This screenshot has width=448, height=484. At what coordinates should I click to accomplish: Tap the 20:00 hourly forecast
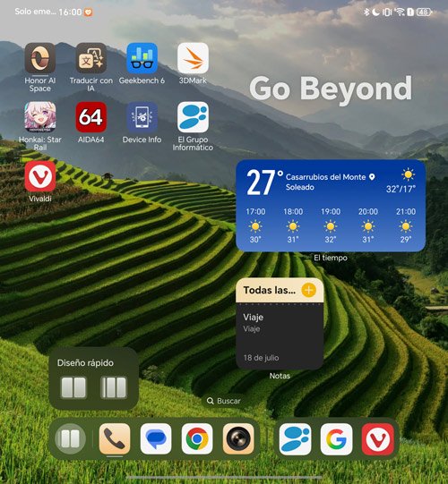(x=368, y=225)
